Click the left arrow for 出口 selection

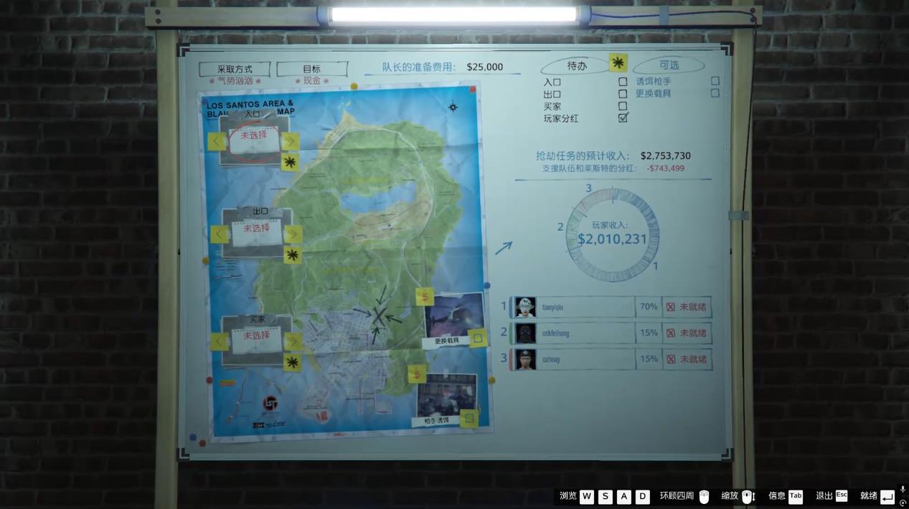(x=220, y=234)
